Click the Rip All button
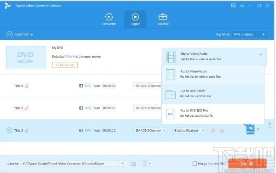This screenshot has height=173, width=276. click(x=247, y=164)
